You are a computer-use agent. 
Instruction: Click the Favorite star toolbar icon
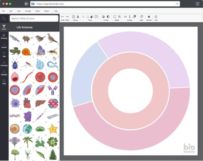click(x=149, y=17)
